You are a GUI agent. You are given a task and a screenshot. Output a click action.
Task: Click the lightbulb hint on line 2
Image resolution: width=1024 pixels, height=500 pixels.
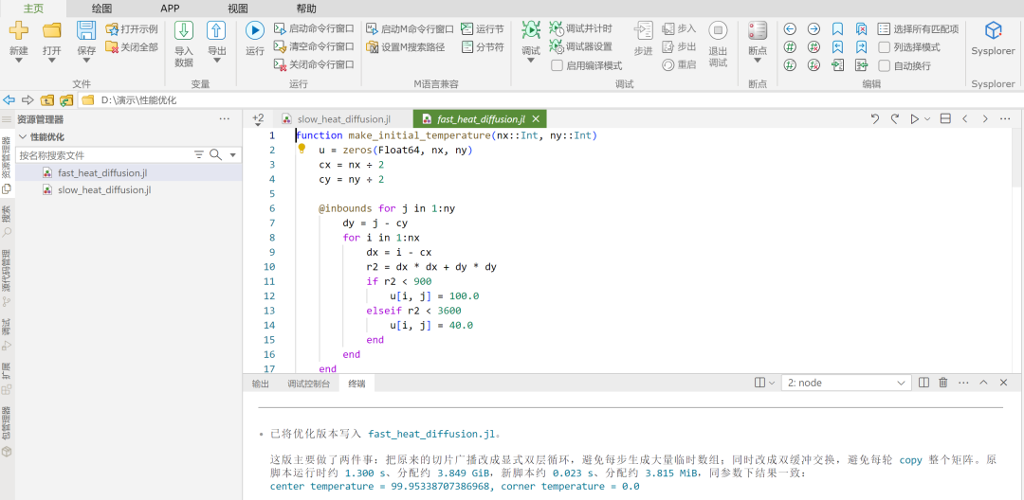(x=302, y=149)
